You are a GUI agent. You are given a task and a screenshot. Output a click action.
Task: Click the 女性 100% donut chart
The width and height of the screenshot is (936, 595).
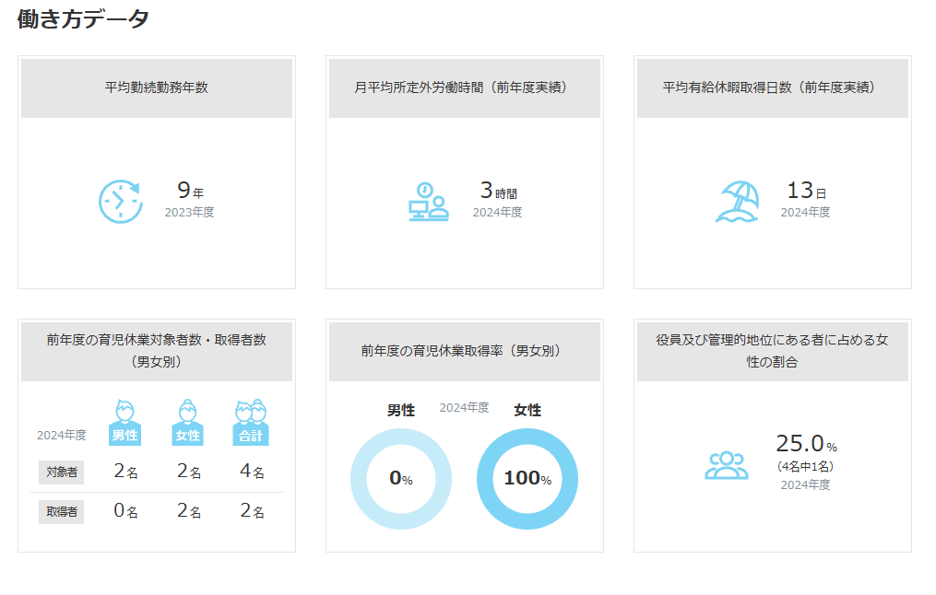[527, 479]
